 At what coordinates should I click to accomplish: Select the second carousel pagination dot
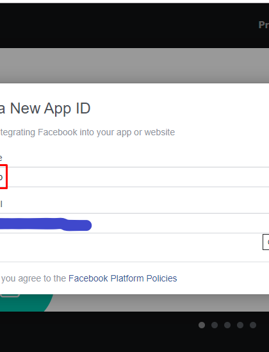[x=215, y=325]
